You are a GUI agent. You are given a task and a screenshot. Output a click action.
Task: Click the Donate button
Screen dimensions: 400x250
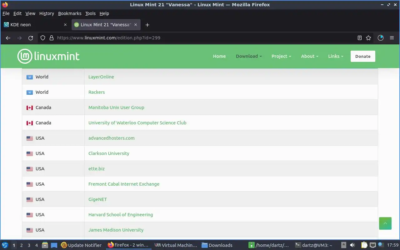pyautogui.click(x=363, y=56)
